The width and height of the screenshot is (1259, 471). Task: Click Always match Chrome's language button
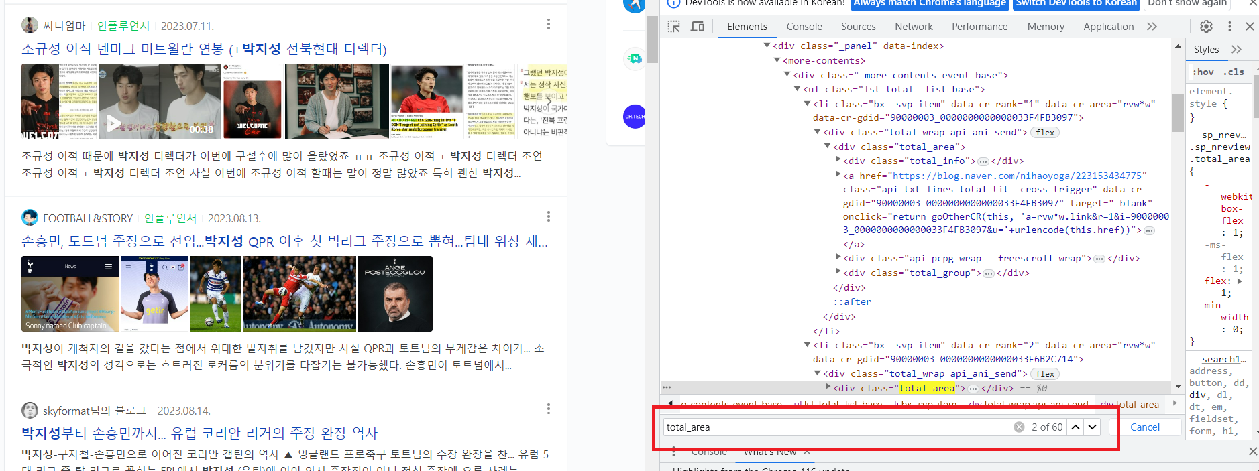929,3
